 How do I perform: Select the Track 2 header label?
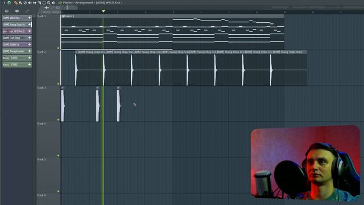(x=42, y=52)
